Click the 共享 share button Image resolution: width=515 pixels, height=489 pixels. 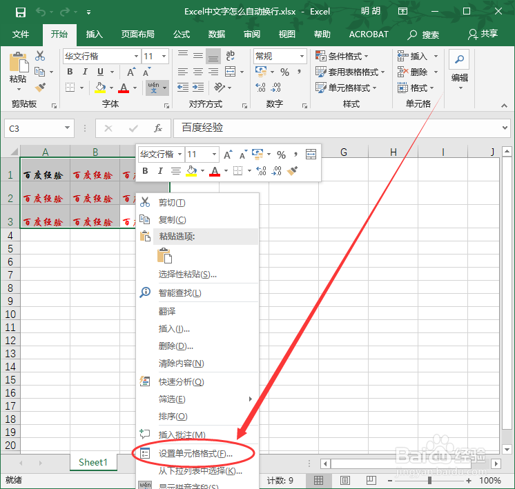click(x=483, y=34)
